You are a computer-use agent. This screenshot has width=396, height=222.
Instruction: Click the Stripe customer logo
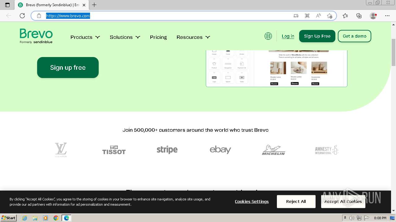tap(167, 150)
